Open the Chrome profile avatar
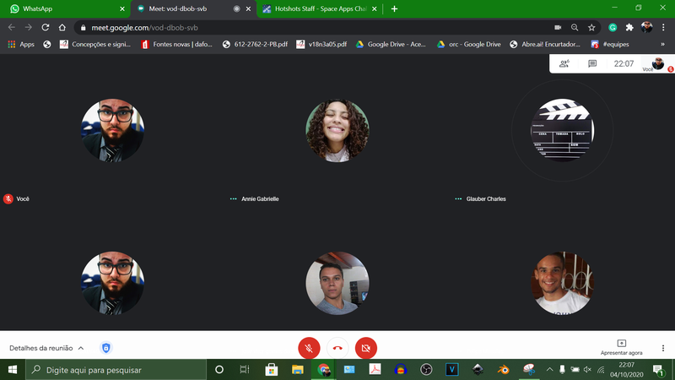The height and width of the screenshot is (380, 675). tap(646, 27)
